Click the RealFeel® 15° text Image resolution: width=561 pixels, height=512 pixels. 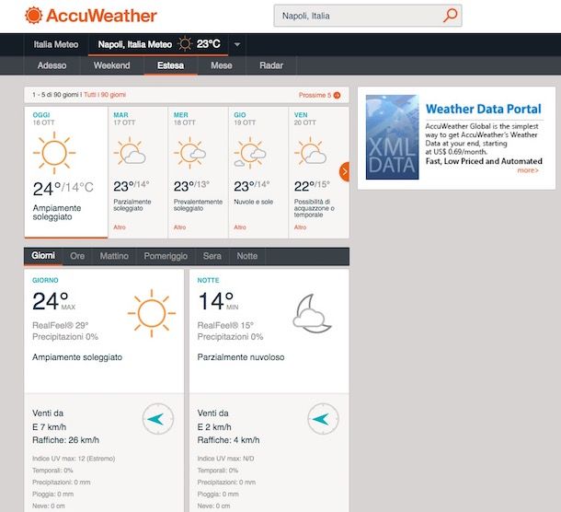pos(225,325)
